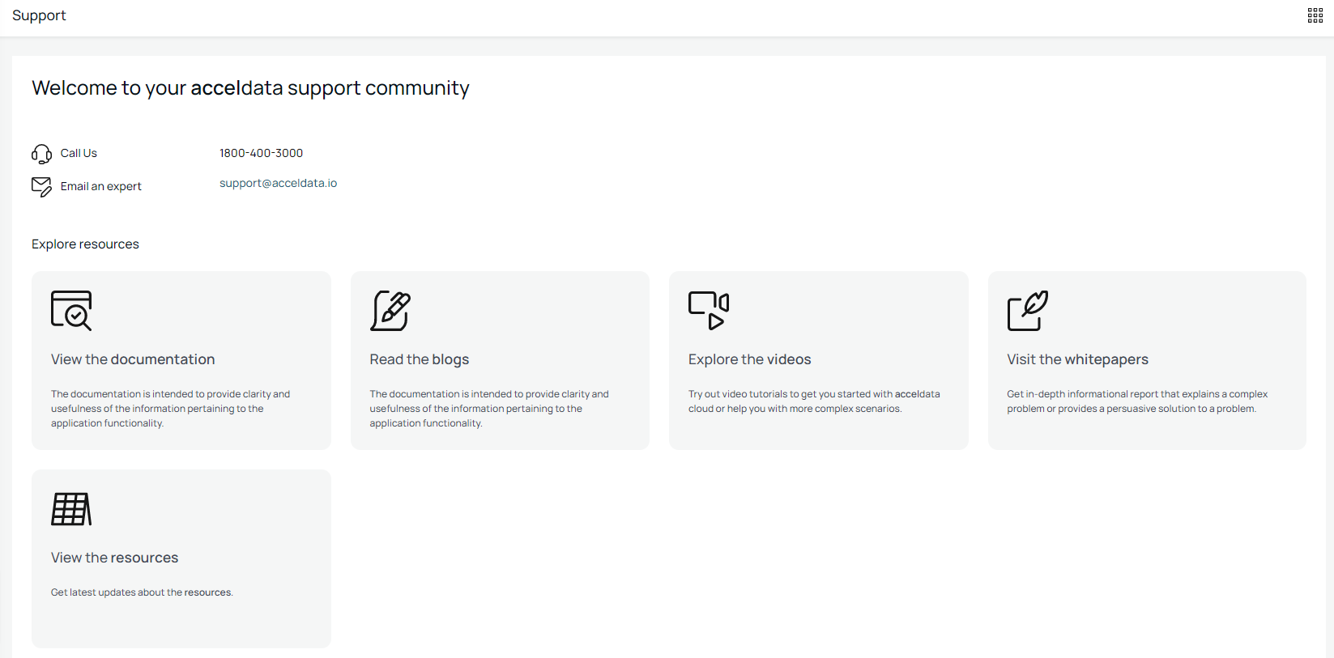1334x658 pixels.
Task: Click the Email an expert envelope icon
Action: pos(41,187)
